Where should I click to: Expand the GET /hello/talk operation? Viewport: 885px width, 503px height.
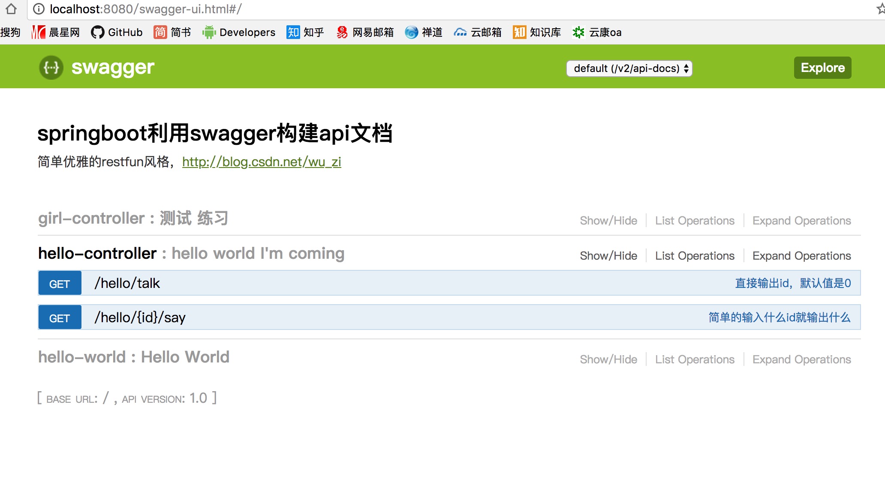(127, 283)
